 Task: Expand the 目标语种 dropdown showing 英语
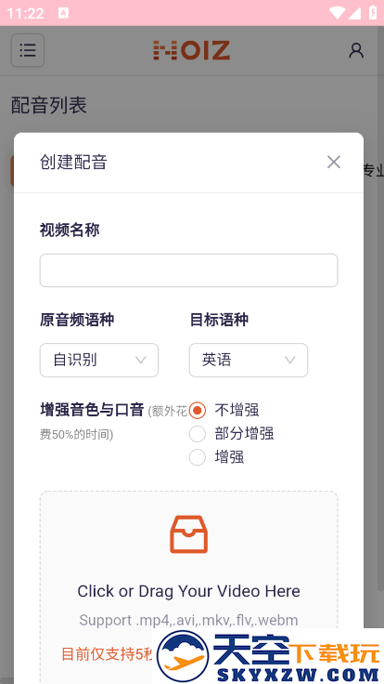coord(249,360)
